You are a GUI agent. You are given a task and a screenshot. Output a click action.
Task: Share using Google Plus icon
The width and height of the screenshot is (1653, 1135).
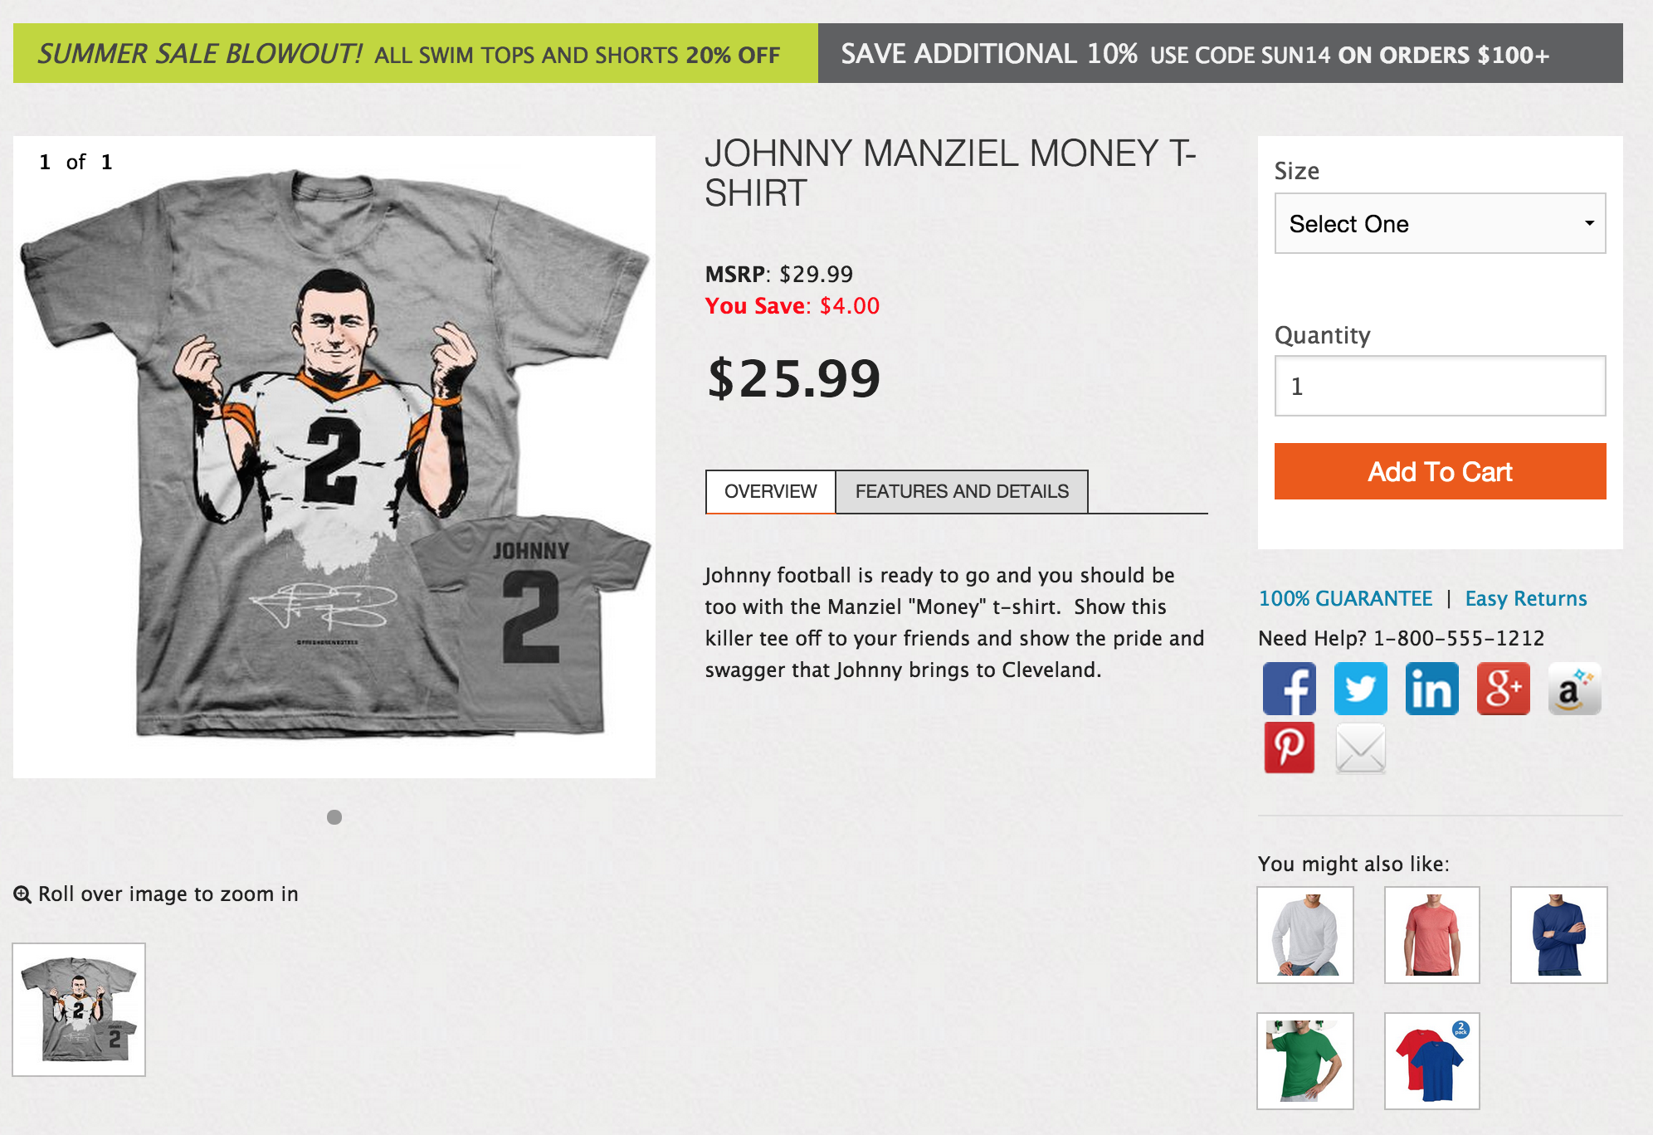[1503, 689]
